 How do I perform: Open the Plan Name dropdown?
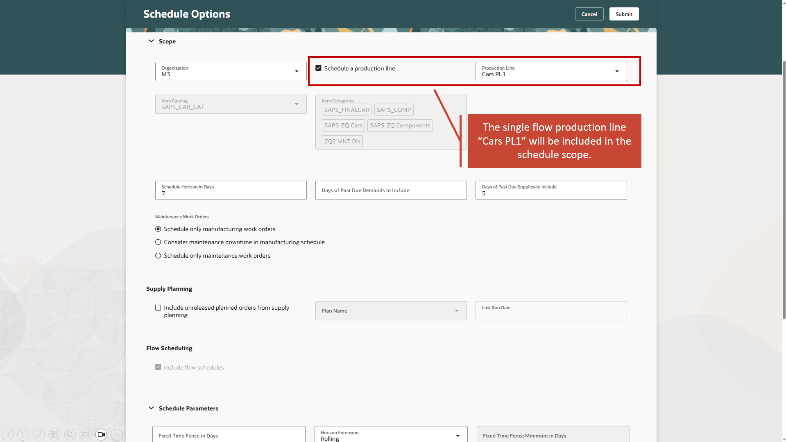click(x=391, y=311)
